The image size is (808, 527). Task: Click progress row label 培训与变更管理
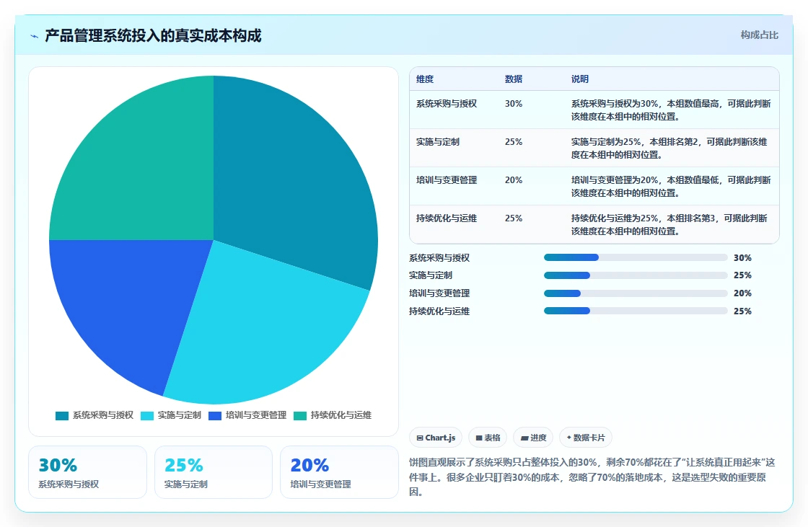tap(439, 293)
